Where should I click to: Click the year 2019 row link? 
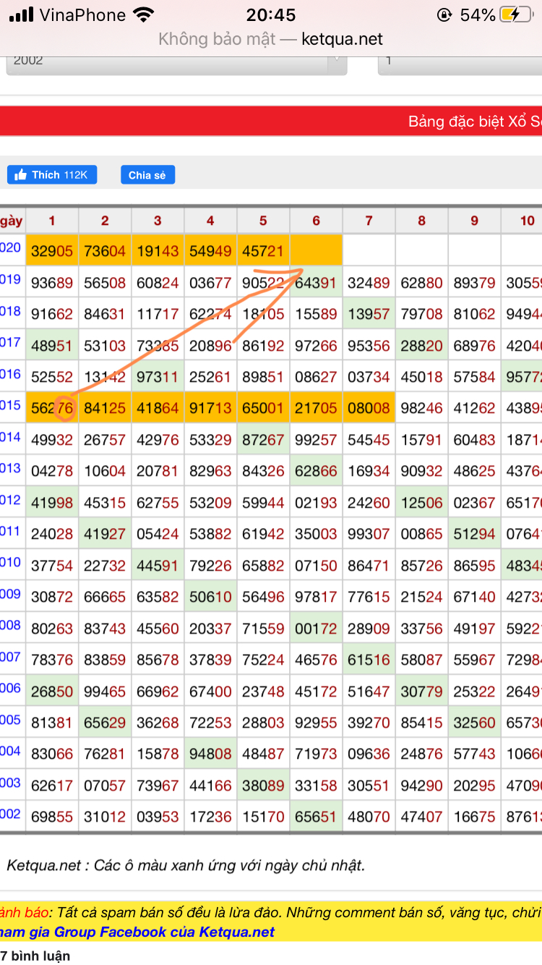pos(10,279)
